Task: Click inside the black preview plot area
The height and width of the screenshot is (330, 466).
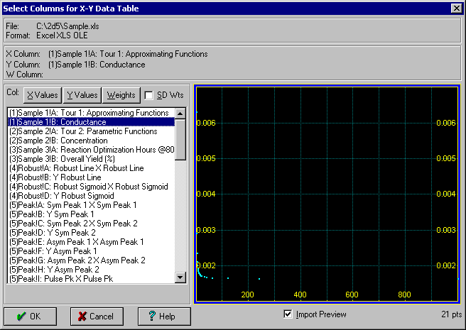Action: point(327,192)
